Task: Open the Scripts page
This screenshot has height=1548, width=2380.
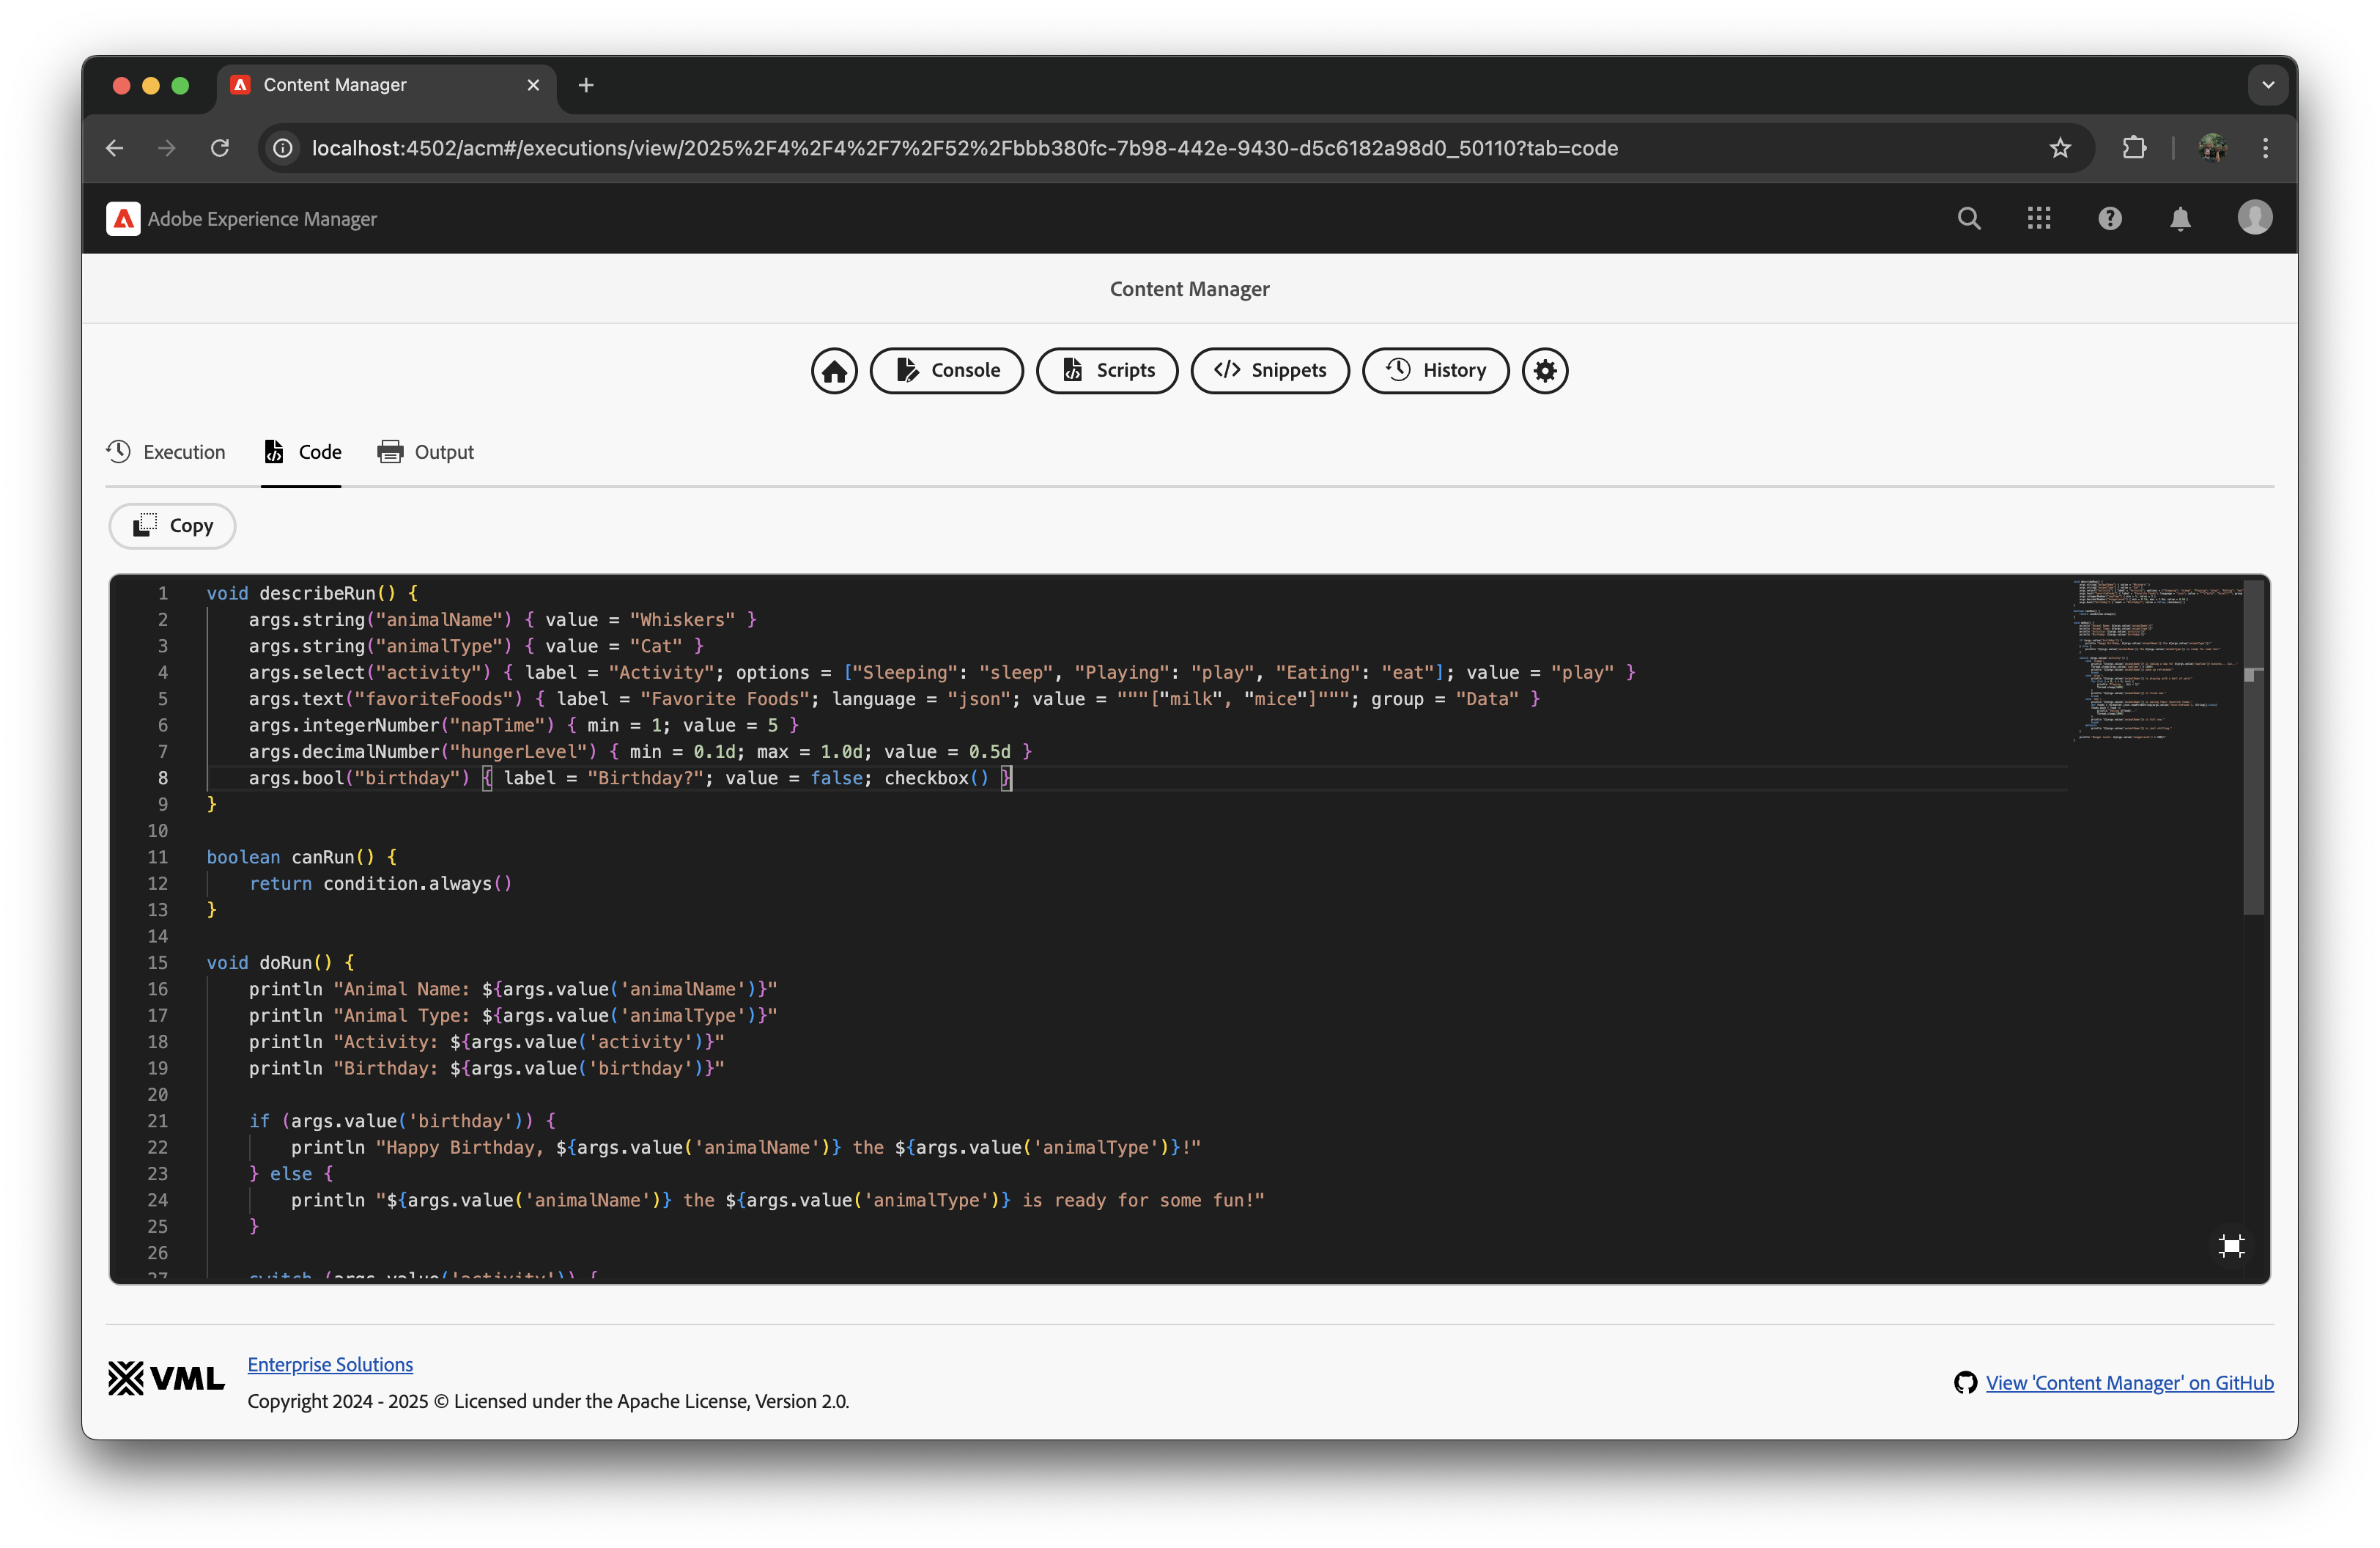Action: [x=1107, y=371]
